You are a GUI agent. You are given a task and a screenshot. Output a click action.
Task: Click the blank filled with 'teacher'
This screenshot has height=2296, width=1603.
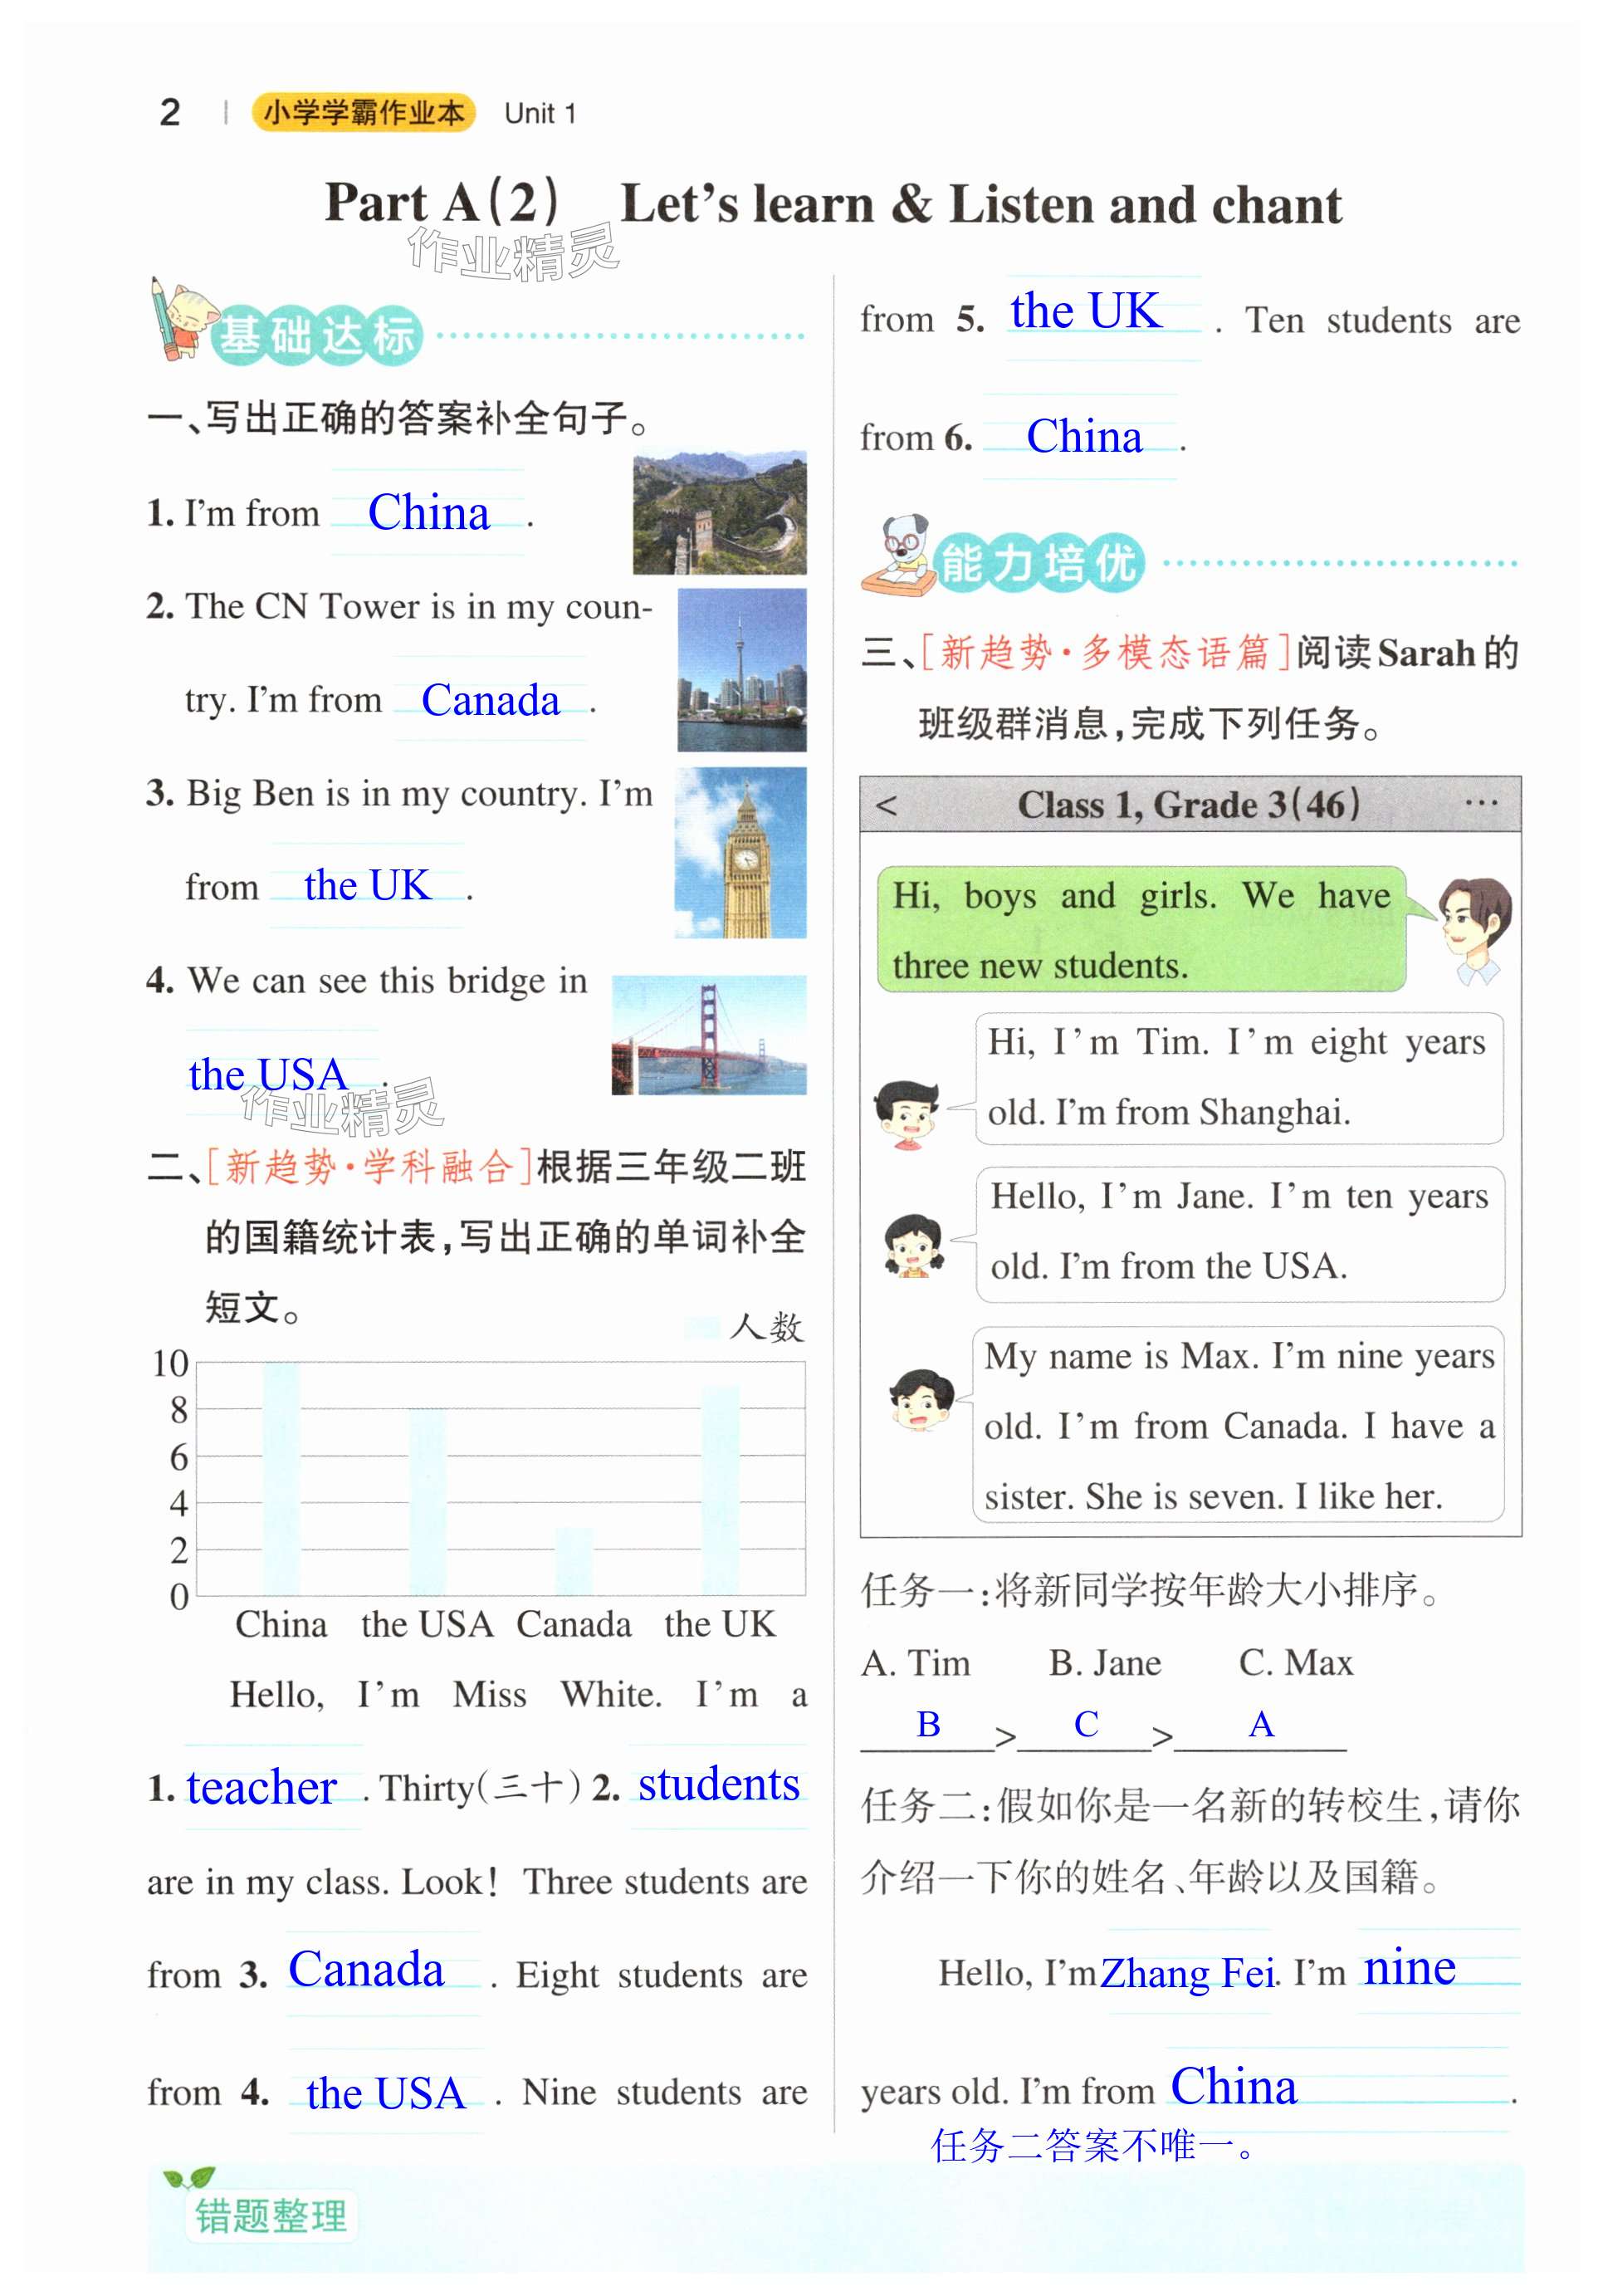(x=262, y=1788)
